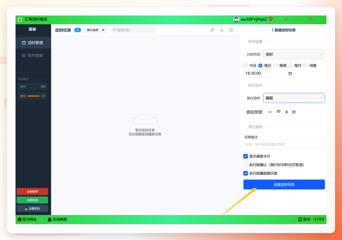
Task: Click the 定时任务 list heading
Action: coord(63,30)
